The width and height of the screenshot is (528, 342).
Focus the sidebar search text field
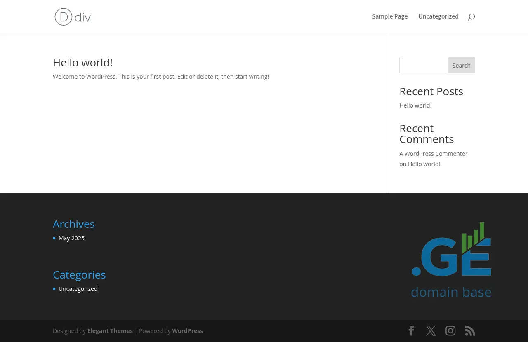pyautogui.click(x=424, y=65)
